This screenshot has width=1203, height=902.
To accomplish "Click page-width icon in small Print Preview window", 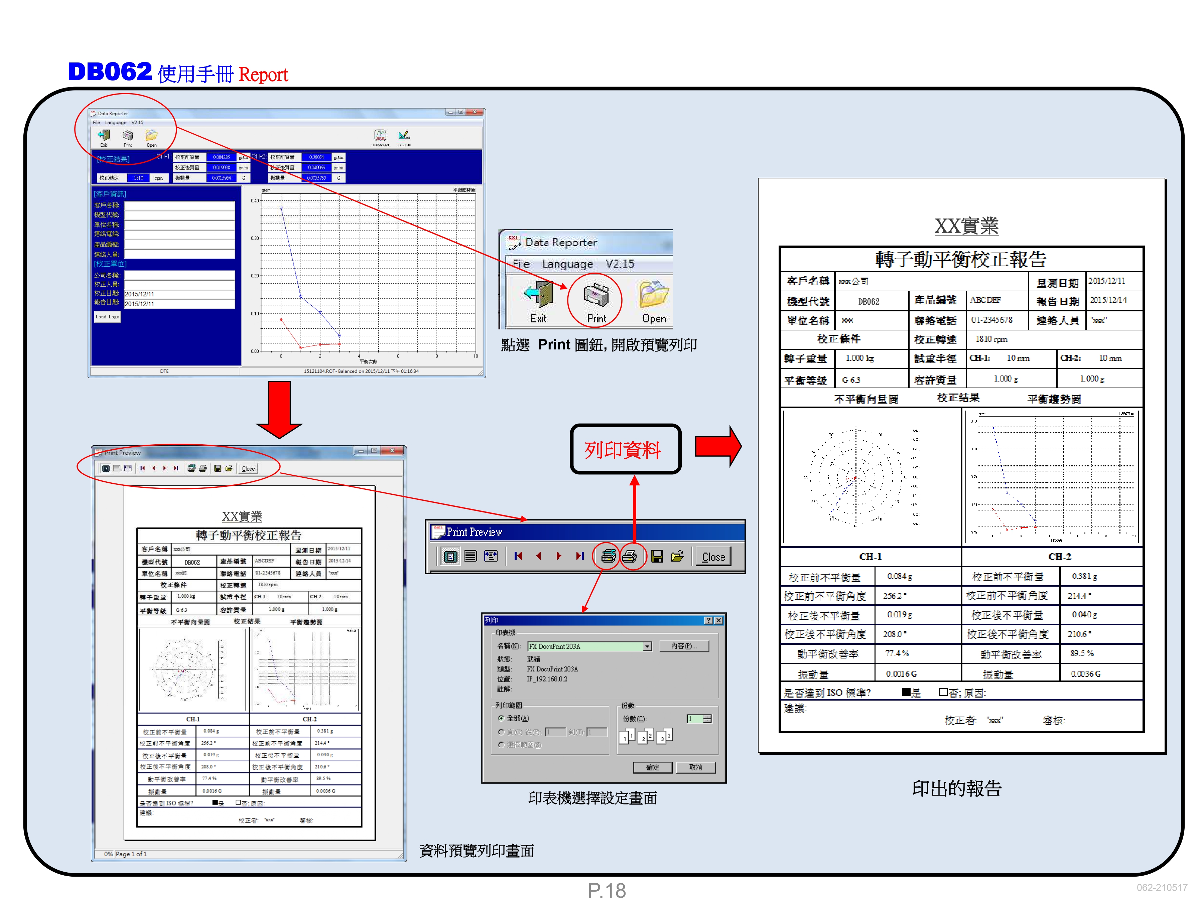I will pyautogui.click(x=127, y=468).
